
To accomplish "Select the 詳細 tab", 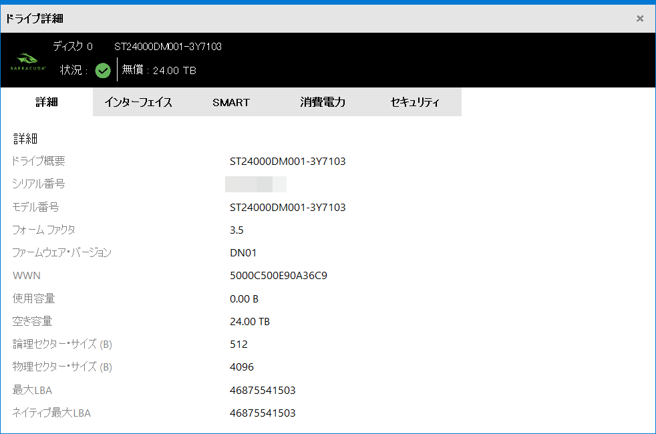I will (x=47, y=102).
